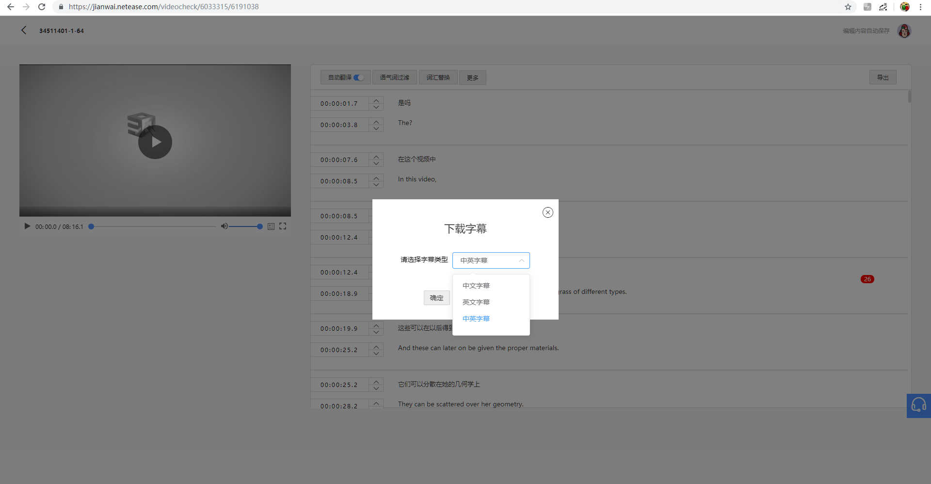The width and height of the screenshot is (931, 484).
Task: Click the subtitle list scrollbar
Action: (x=910, y=96)
